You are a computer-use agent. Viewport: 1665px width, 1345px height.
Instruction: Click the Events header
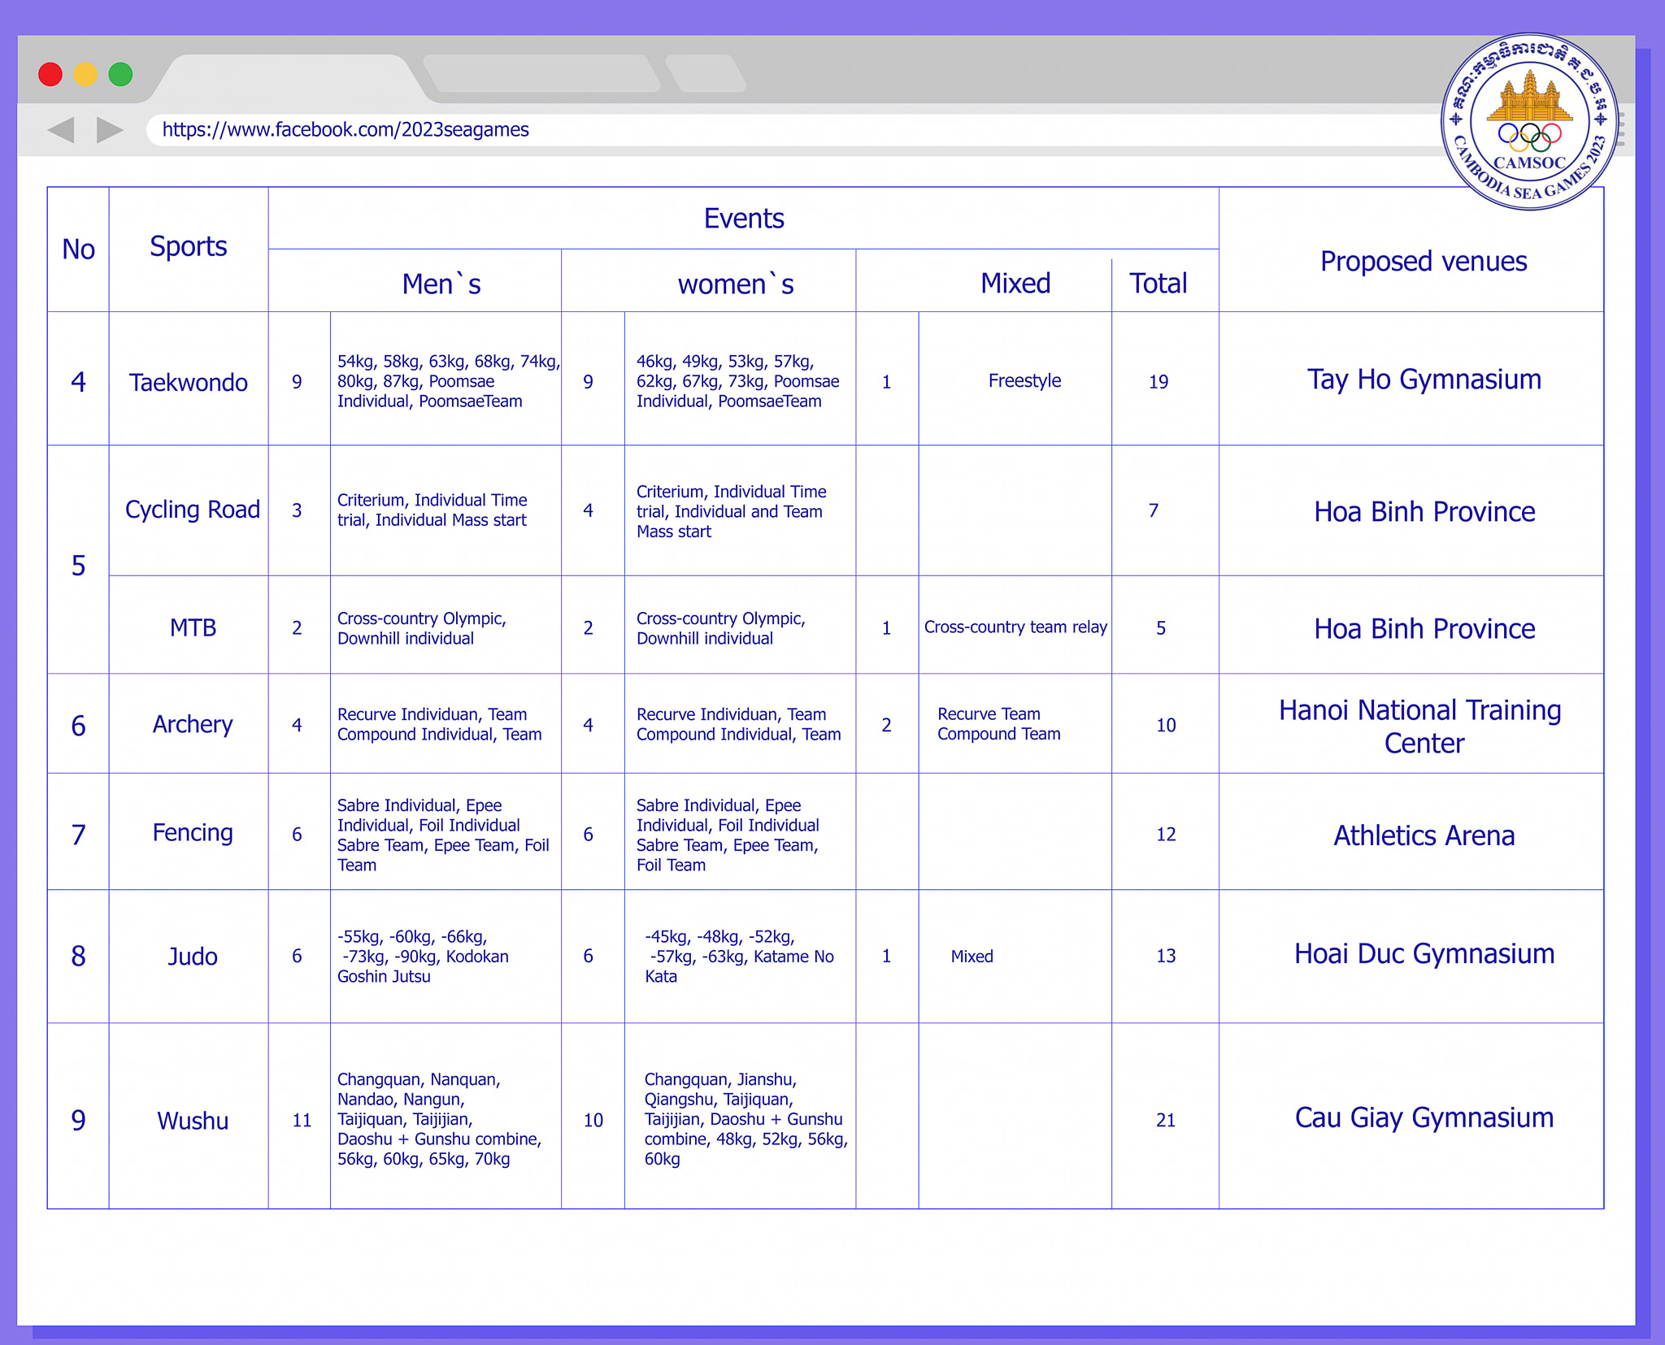[x=744, y=219]
